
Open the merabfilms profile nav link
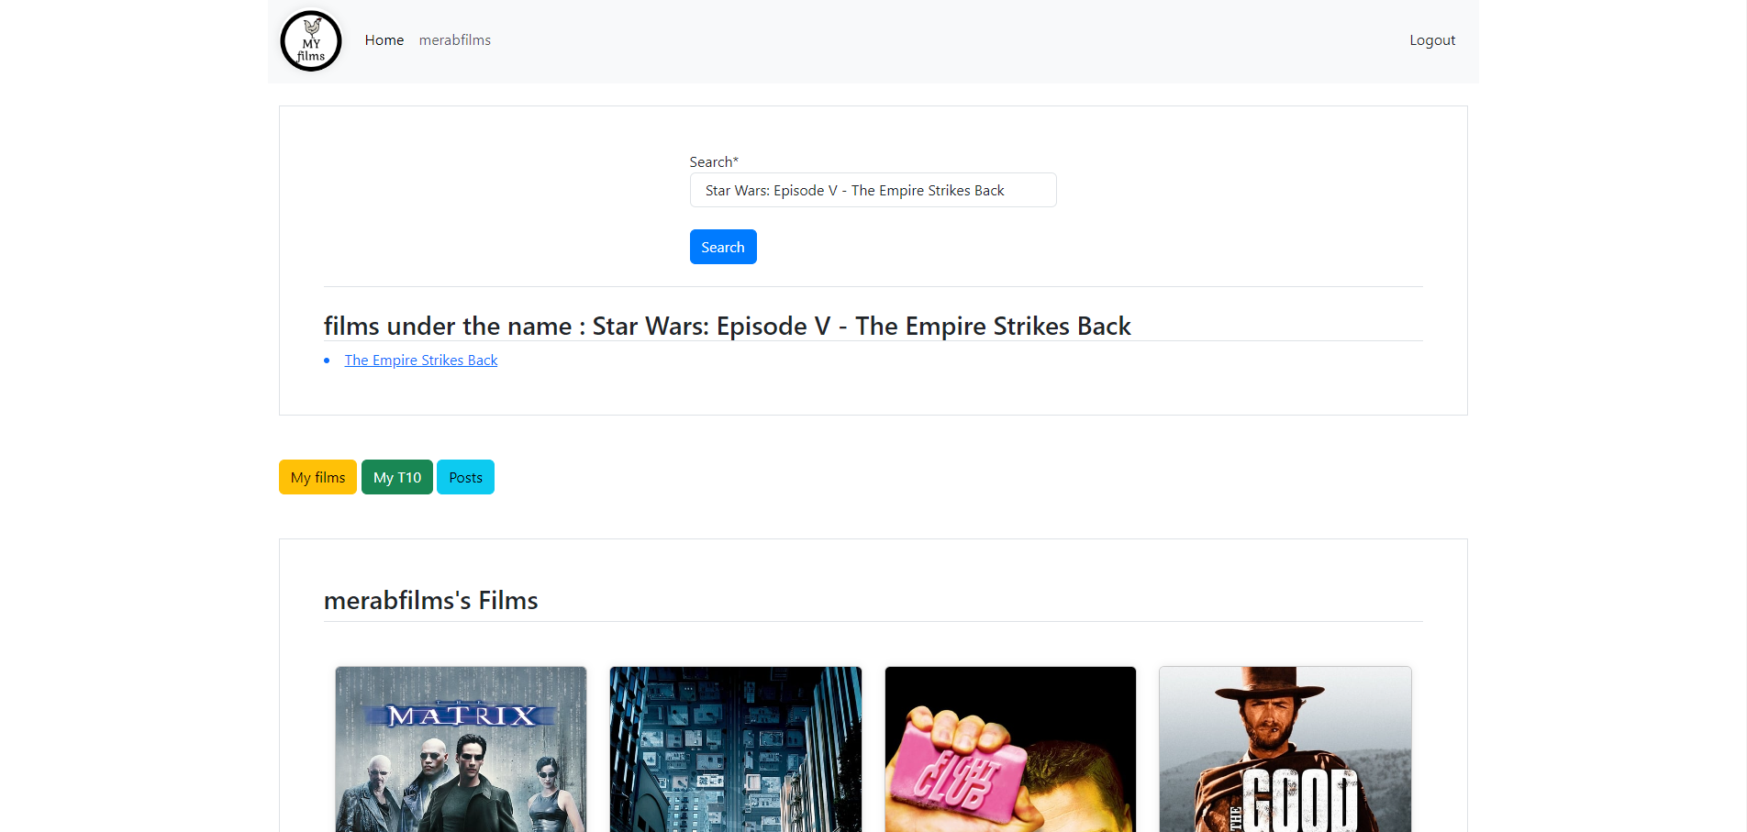(455, 40)
